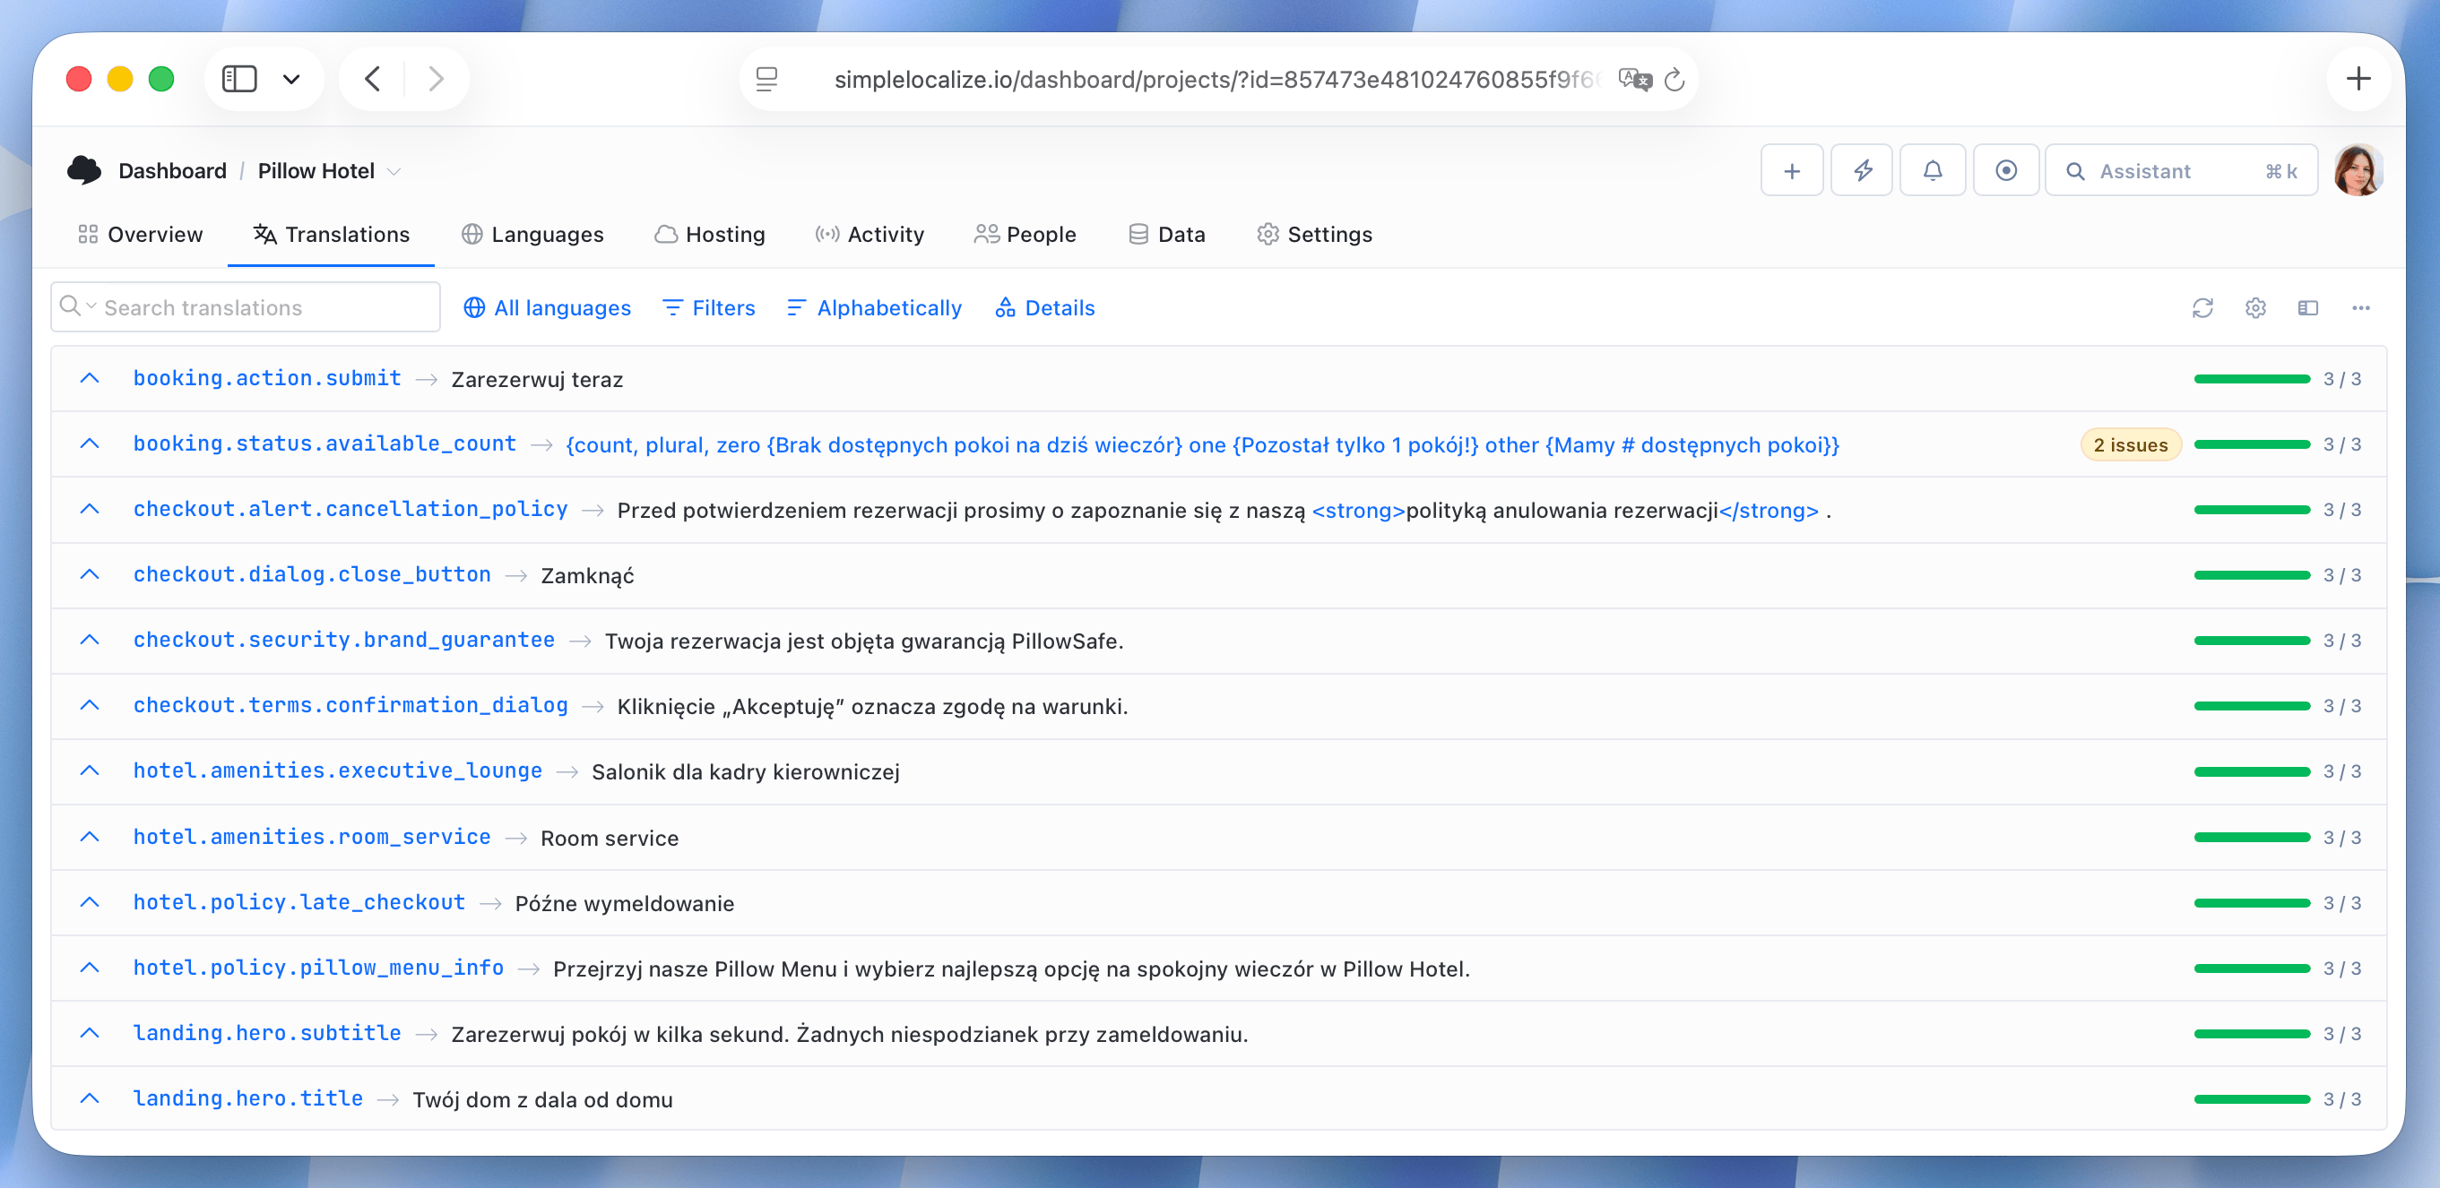Collapse the checkout.alert.cancellation_policy row chevron
The width and height of the screenshot is (2440, 1188).
pos(90,509)
